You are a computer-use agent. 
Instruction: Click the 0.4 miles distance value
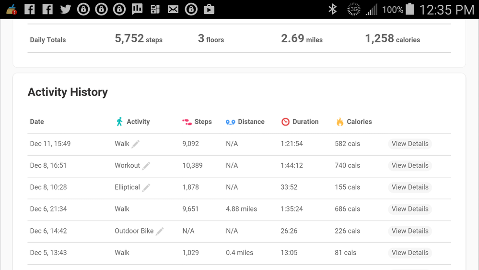[x=240, y=253]
